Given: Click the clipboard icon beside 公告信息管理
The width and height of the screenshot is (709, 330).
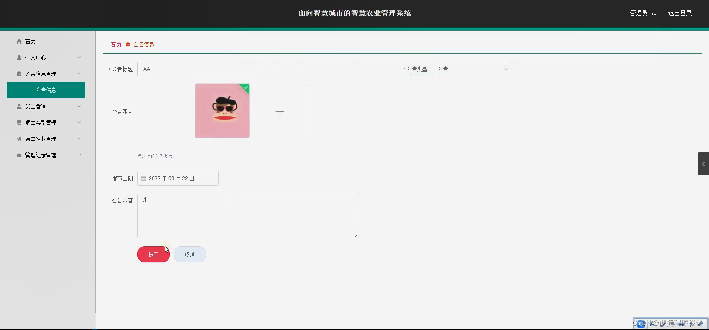Looking at the screenshot, I should (x=19, y=74).
